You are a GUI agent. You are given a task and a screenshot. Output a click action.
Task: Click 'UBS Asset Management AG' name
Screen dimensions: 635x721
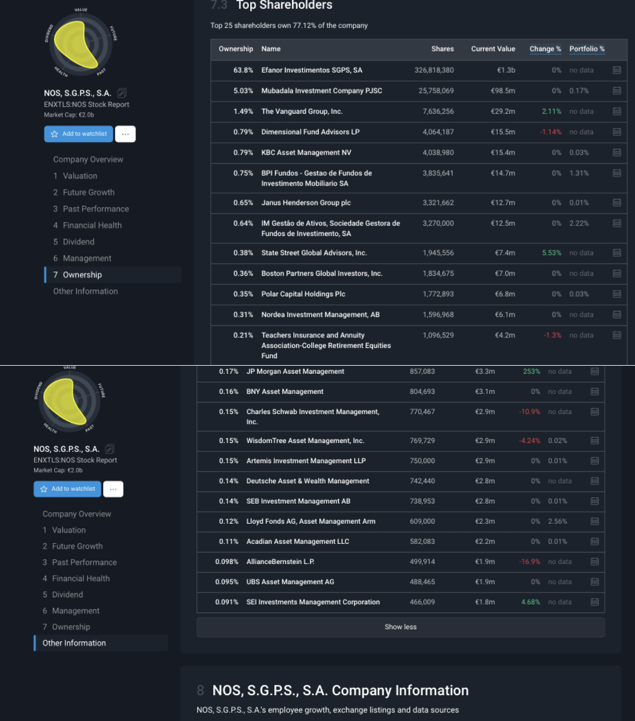tap(290, 582)
